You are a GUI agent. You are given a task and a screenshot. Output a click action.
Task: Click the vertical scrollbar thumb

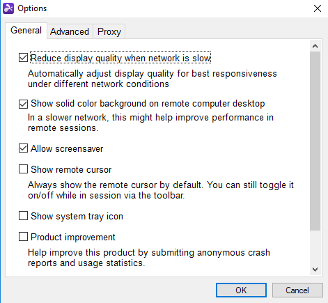tap(315, 141)
